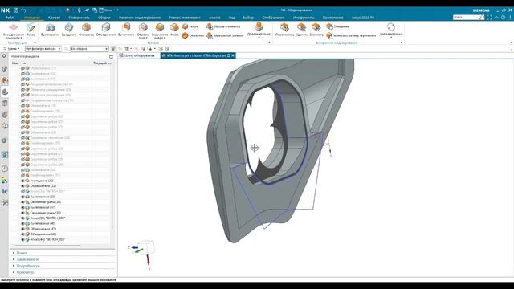The height and width of the screenshot is (289, 514).
Task: Click the Shell icon (Оболочка)
Action: 186,35
